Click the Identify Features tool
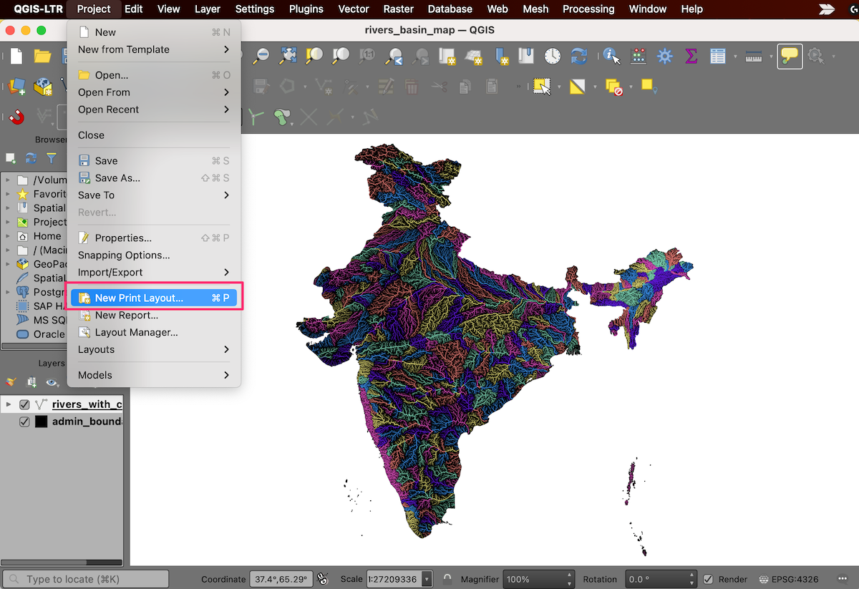The image size is (859, 589). 611,56
